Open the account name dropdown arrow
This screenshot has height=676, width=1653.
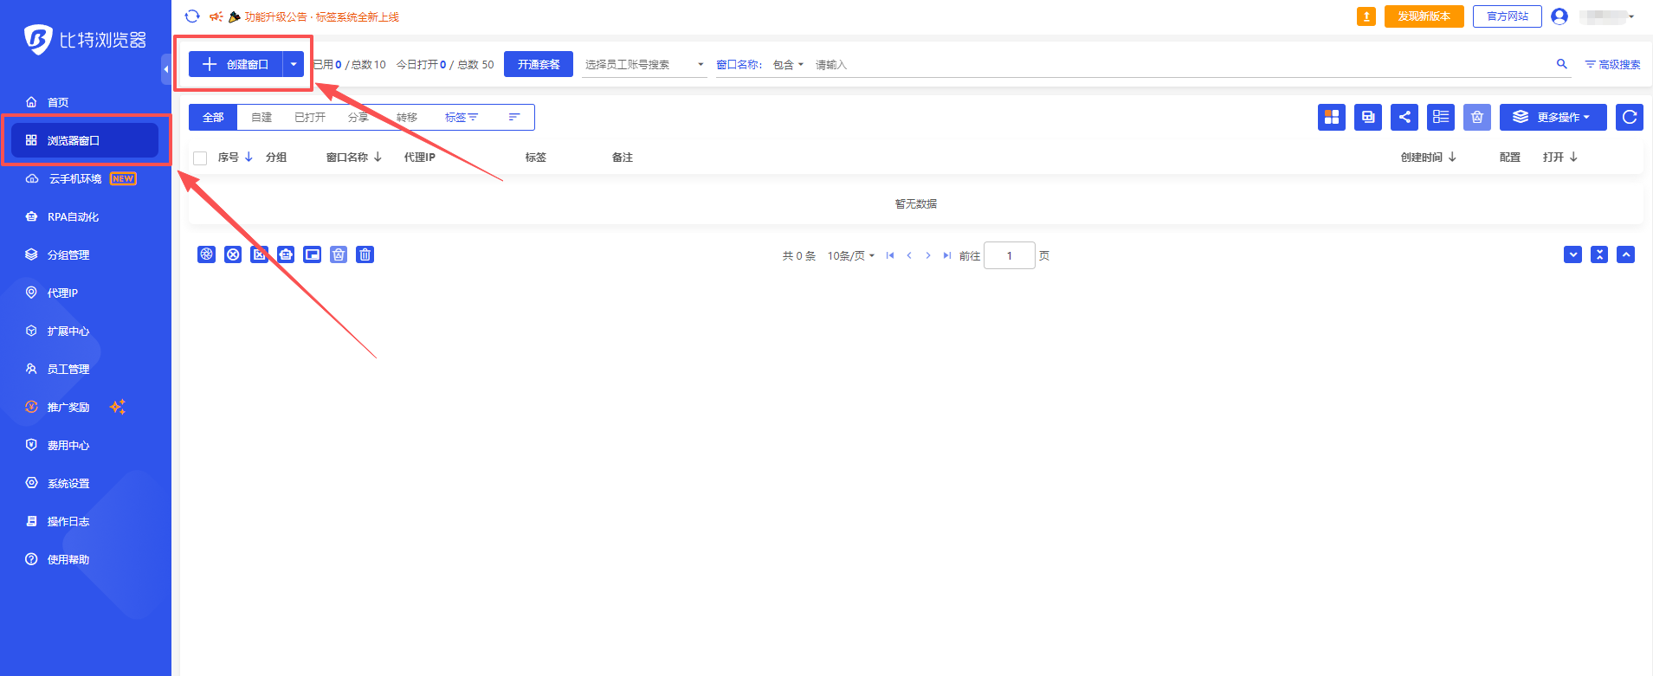1631,16
